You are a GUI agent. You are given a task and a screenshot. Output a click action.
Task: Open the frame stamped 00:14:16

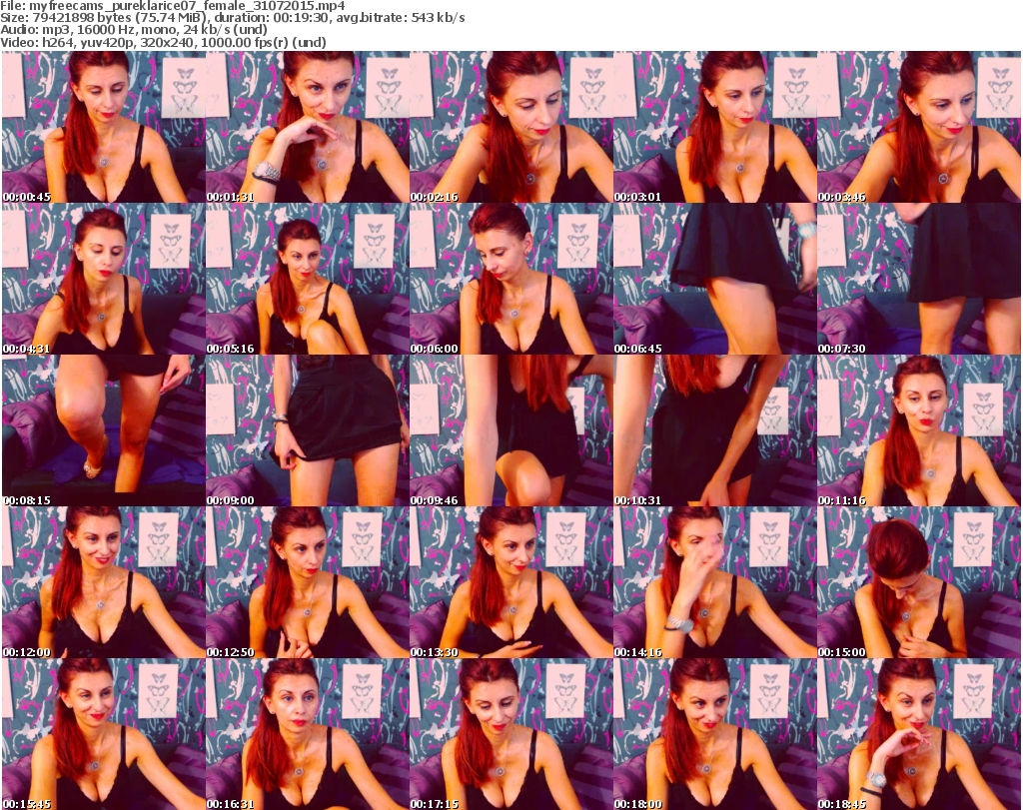click(715, 583)
